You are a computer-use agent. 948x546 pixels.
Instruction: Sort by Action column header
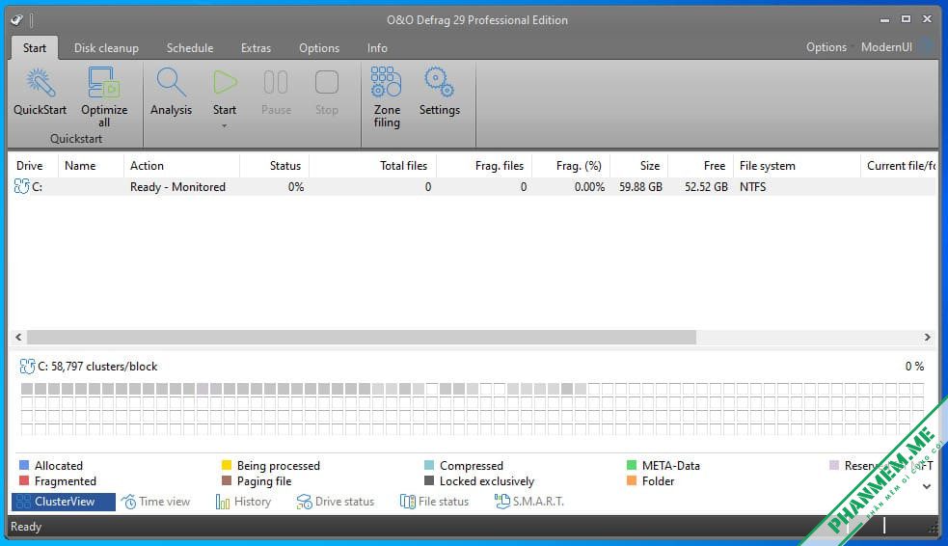(x=181, y=166)
